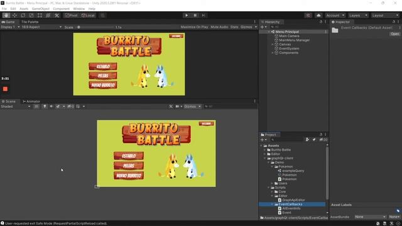
Task: Open the AssetBundle None dropdown
Action: [x=370, y=217]
